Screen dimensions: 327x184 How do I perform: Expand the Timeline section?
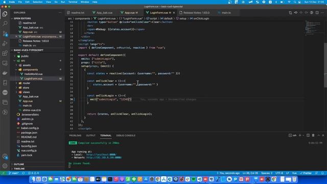tap(19, 169)
